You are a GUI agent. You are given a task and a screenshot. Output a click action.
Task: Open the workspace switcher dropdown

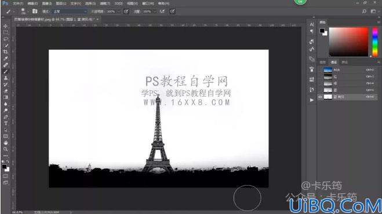coord(373,11)
